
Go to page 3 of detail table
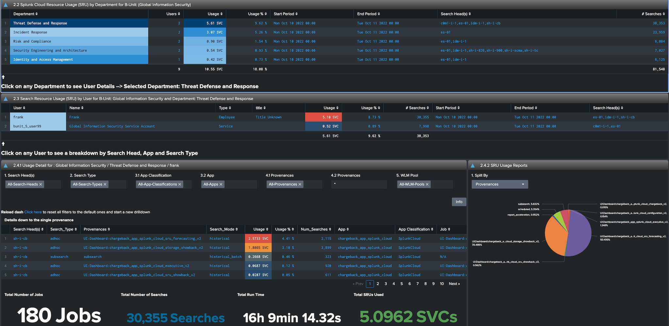point(386,284)
